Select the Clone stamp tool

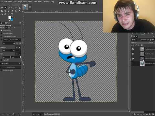(16, 11)
